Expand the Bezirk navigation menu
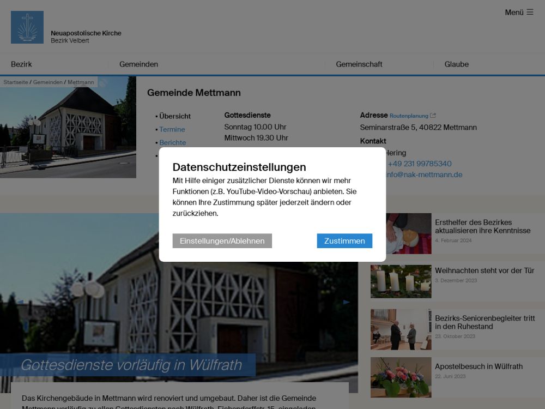 pyautogui.click(x=22, y=64)
